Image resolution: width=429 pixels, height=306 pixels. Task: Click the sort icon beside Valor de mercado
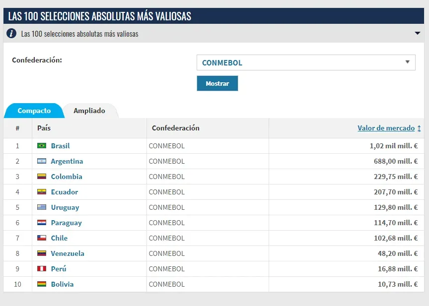click(420, 128)
